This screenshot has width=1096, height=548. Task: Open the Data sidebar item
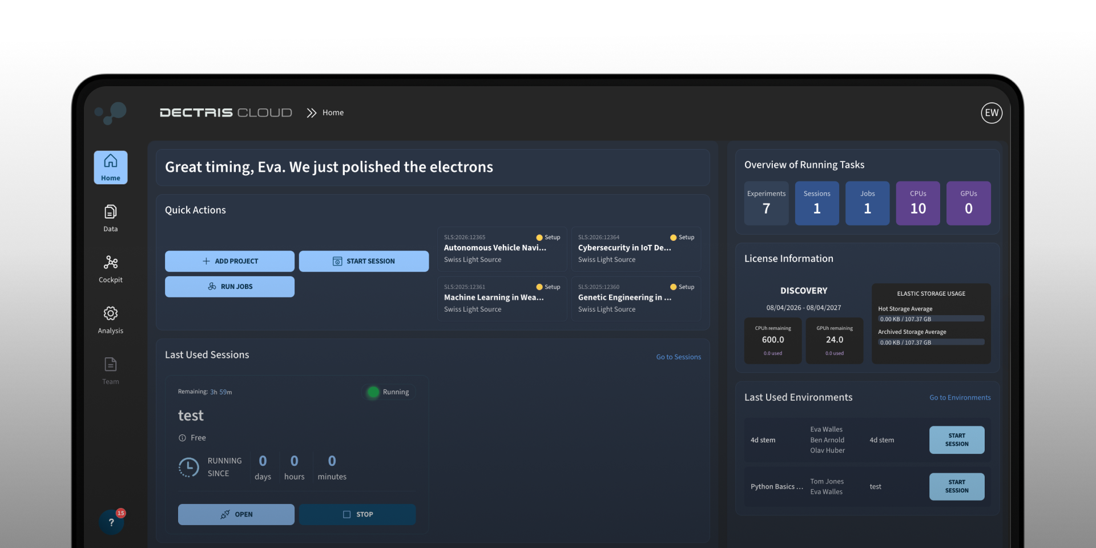click(x=111, y=219)
